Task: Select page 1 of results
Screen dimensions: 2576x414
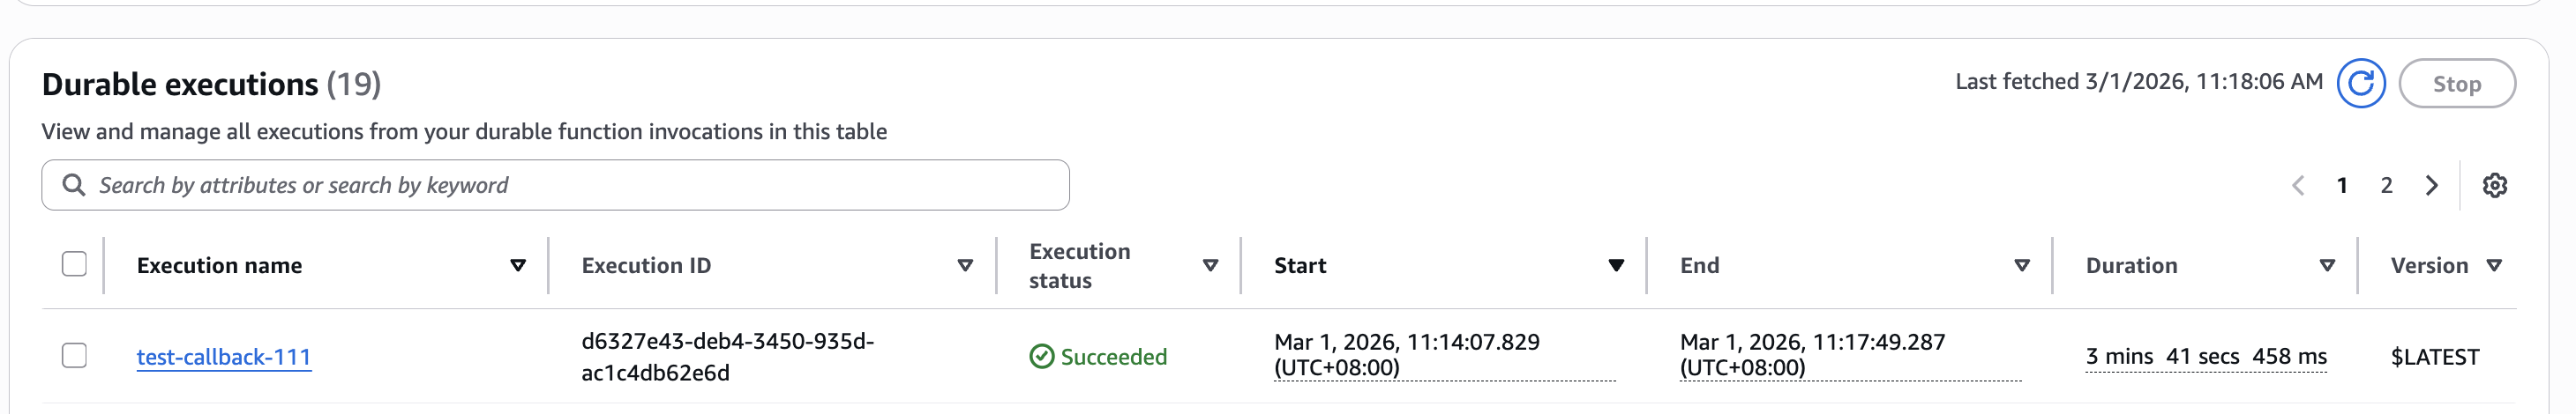Action: [2342, 186]
